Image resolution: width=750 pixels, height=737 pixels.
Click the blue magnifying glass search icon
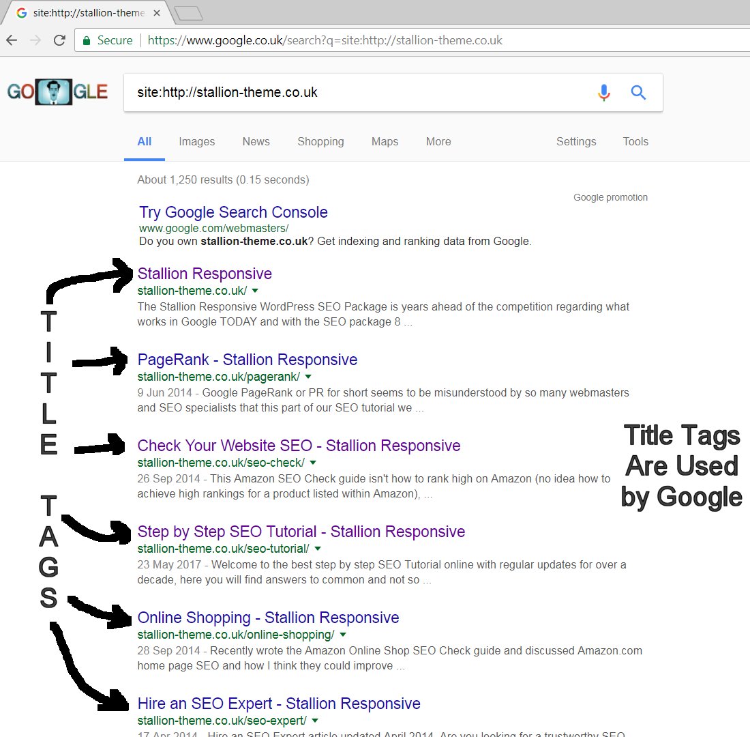tap(638, 92)
